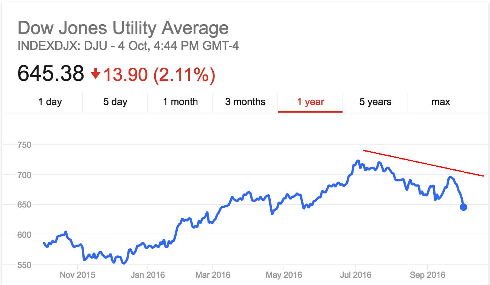The height and width of the screenshot is (285, 490).
Task: Open the 1 month chart view
Action: [180, 102]
